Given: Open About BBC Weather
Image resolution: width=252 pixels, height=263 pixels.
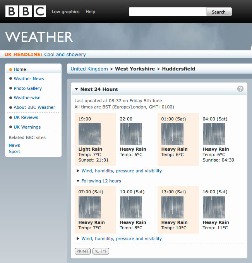Looking at the screenshot, I should (x=34, y=107).
